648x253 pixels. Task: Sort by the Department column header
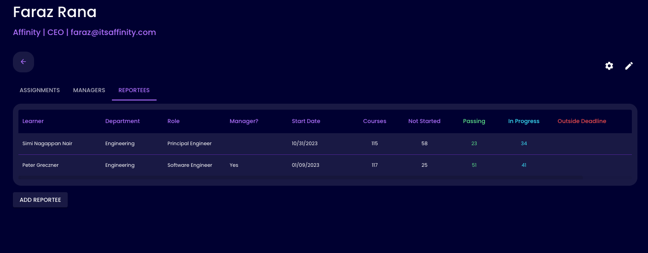click(123, 121)
